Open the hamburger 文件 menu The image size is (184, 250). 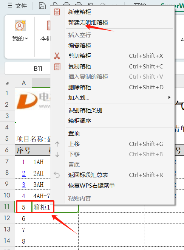click(17, 6)
